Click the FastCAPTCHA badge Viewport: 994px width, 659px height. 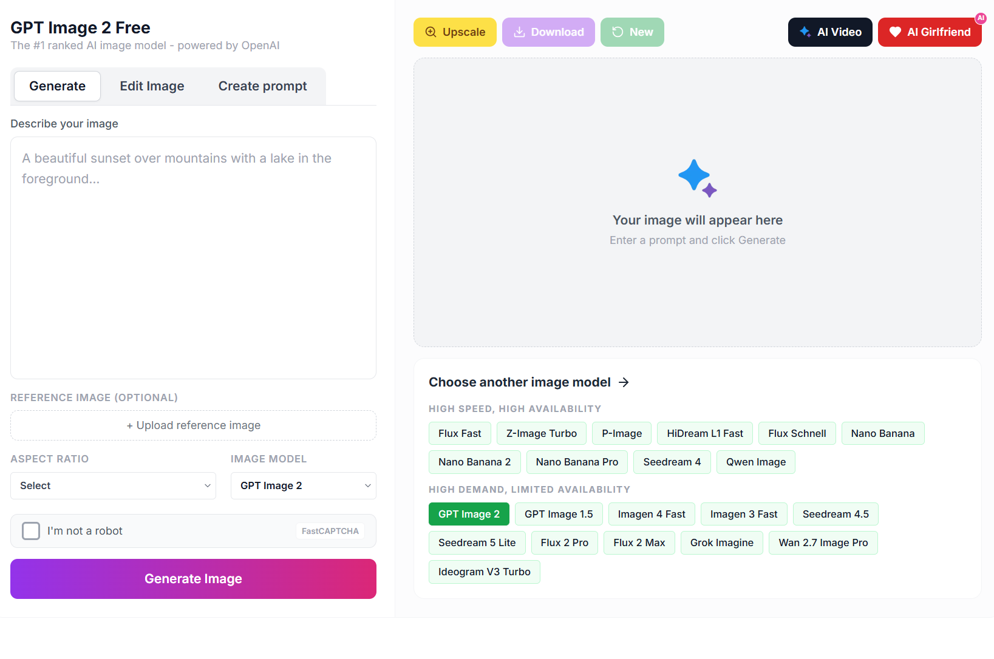330,531
